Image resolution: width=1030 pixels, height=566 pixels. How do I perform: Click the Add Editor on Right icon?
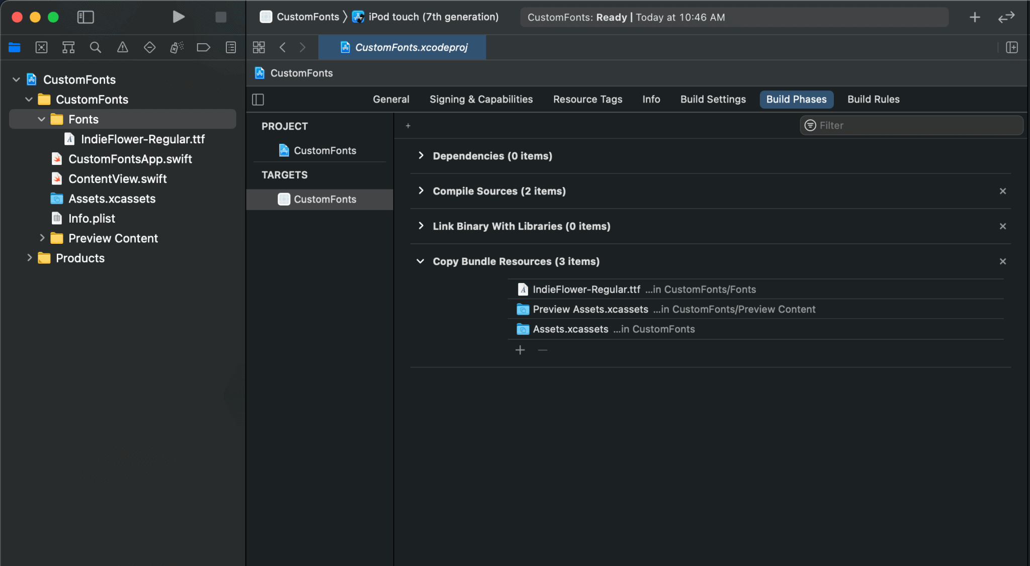coord(1011,47)
